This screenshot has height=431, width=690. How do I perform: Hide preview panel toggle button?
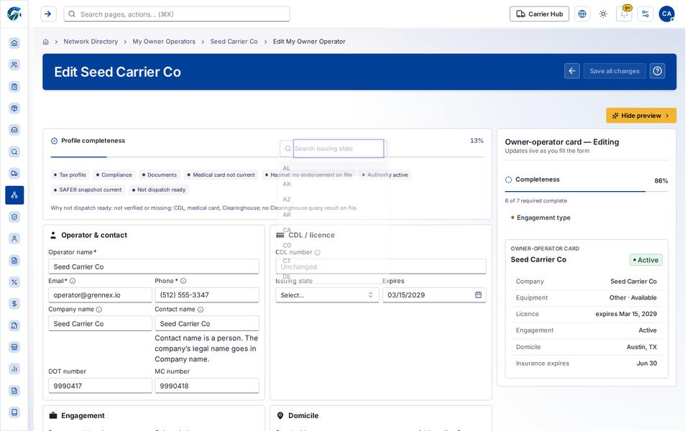tap(641, 116)
